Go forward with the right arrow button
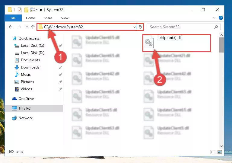 pyautogui.click(x=19, y=27)
